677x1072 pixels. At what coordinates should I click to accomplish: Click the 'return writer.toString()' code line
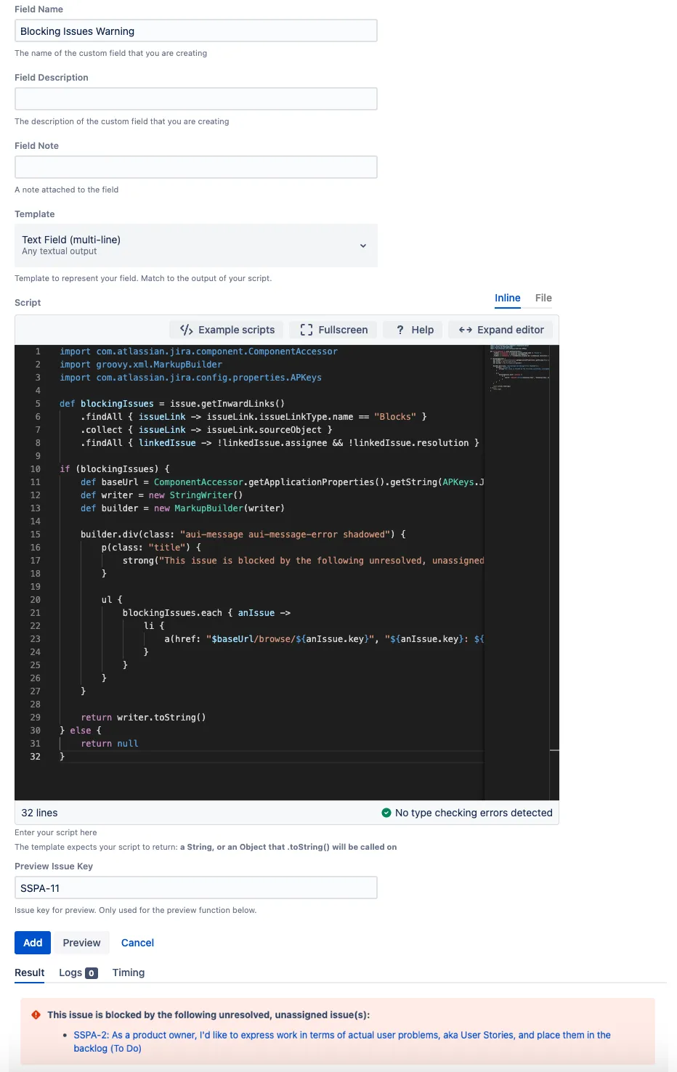143,718
